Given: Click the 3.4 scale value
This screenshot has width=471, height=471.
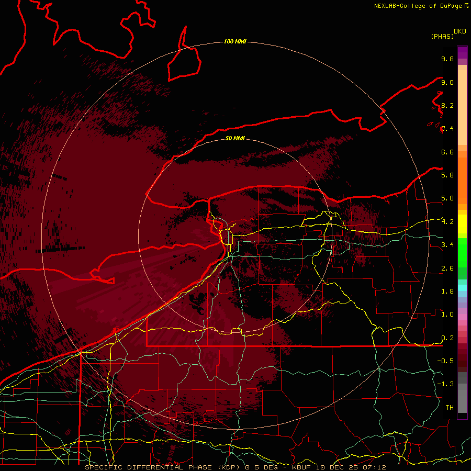Looking at the screenshot, I should [x=447, y=244].
